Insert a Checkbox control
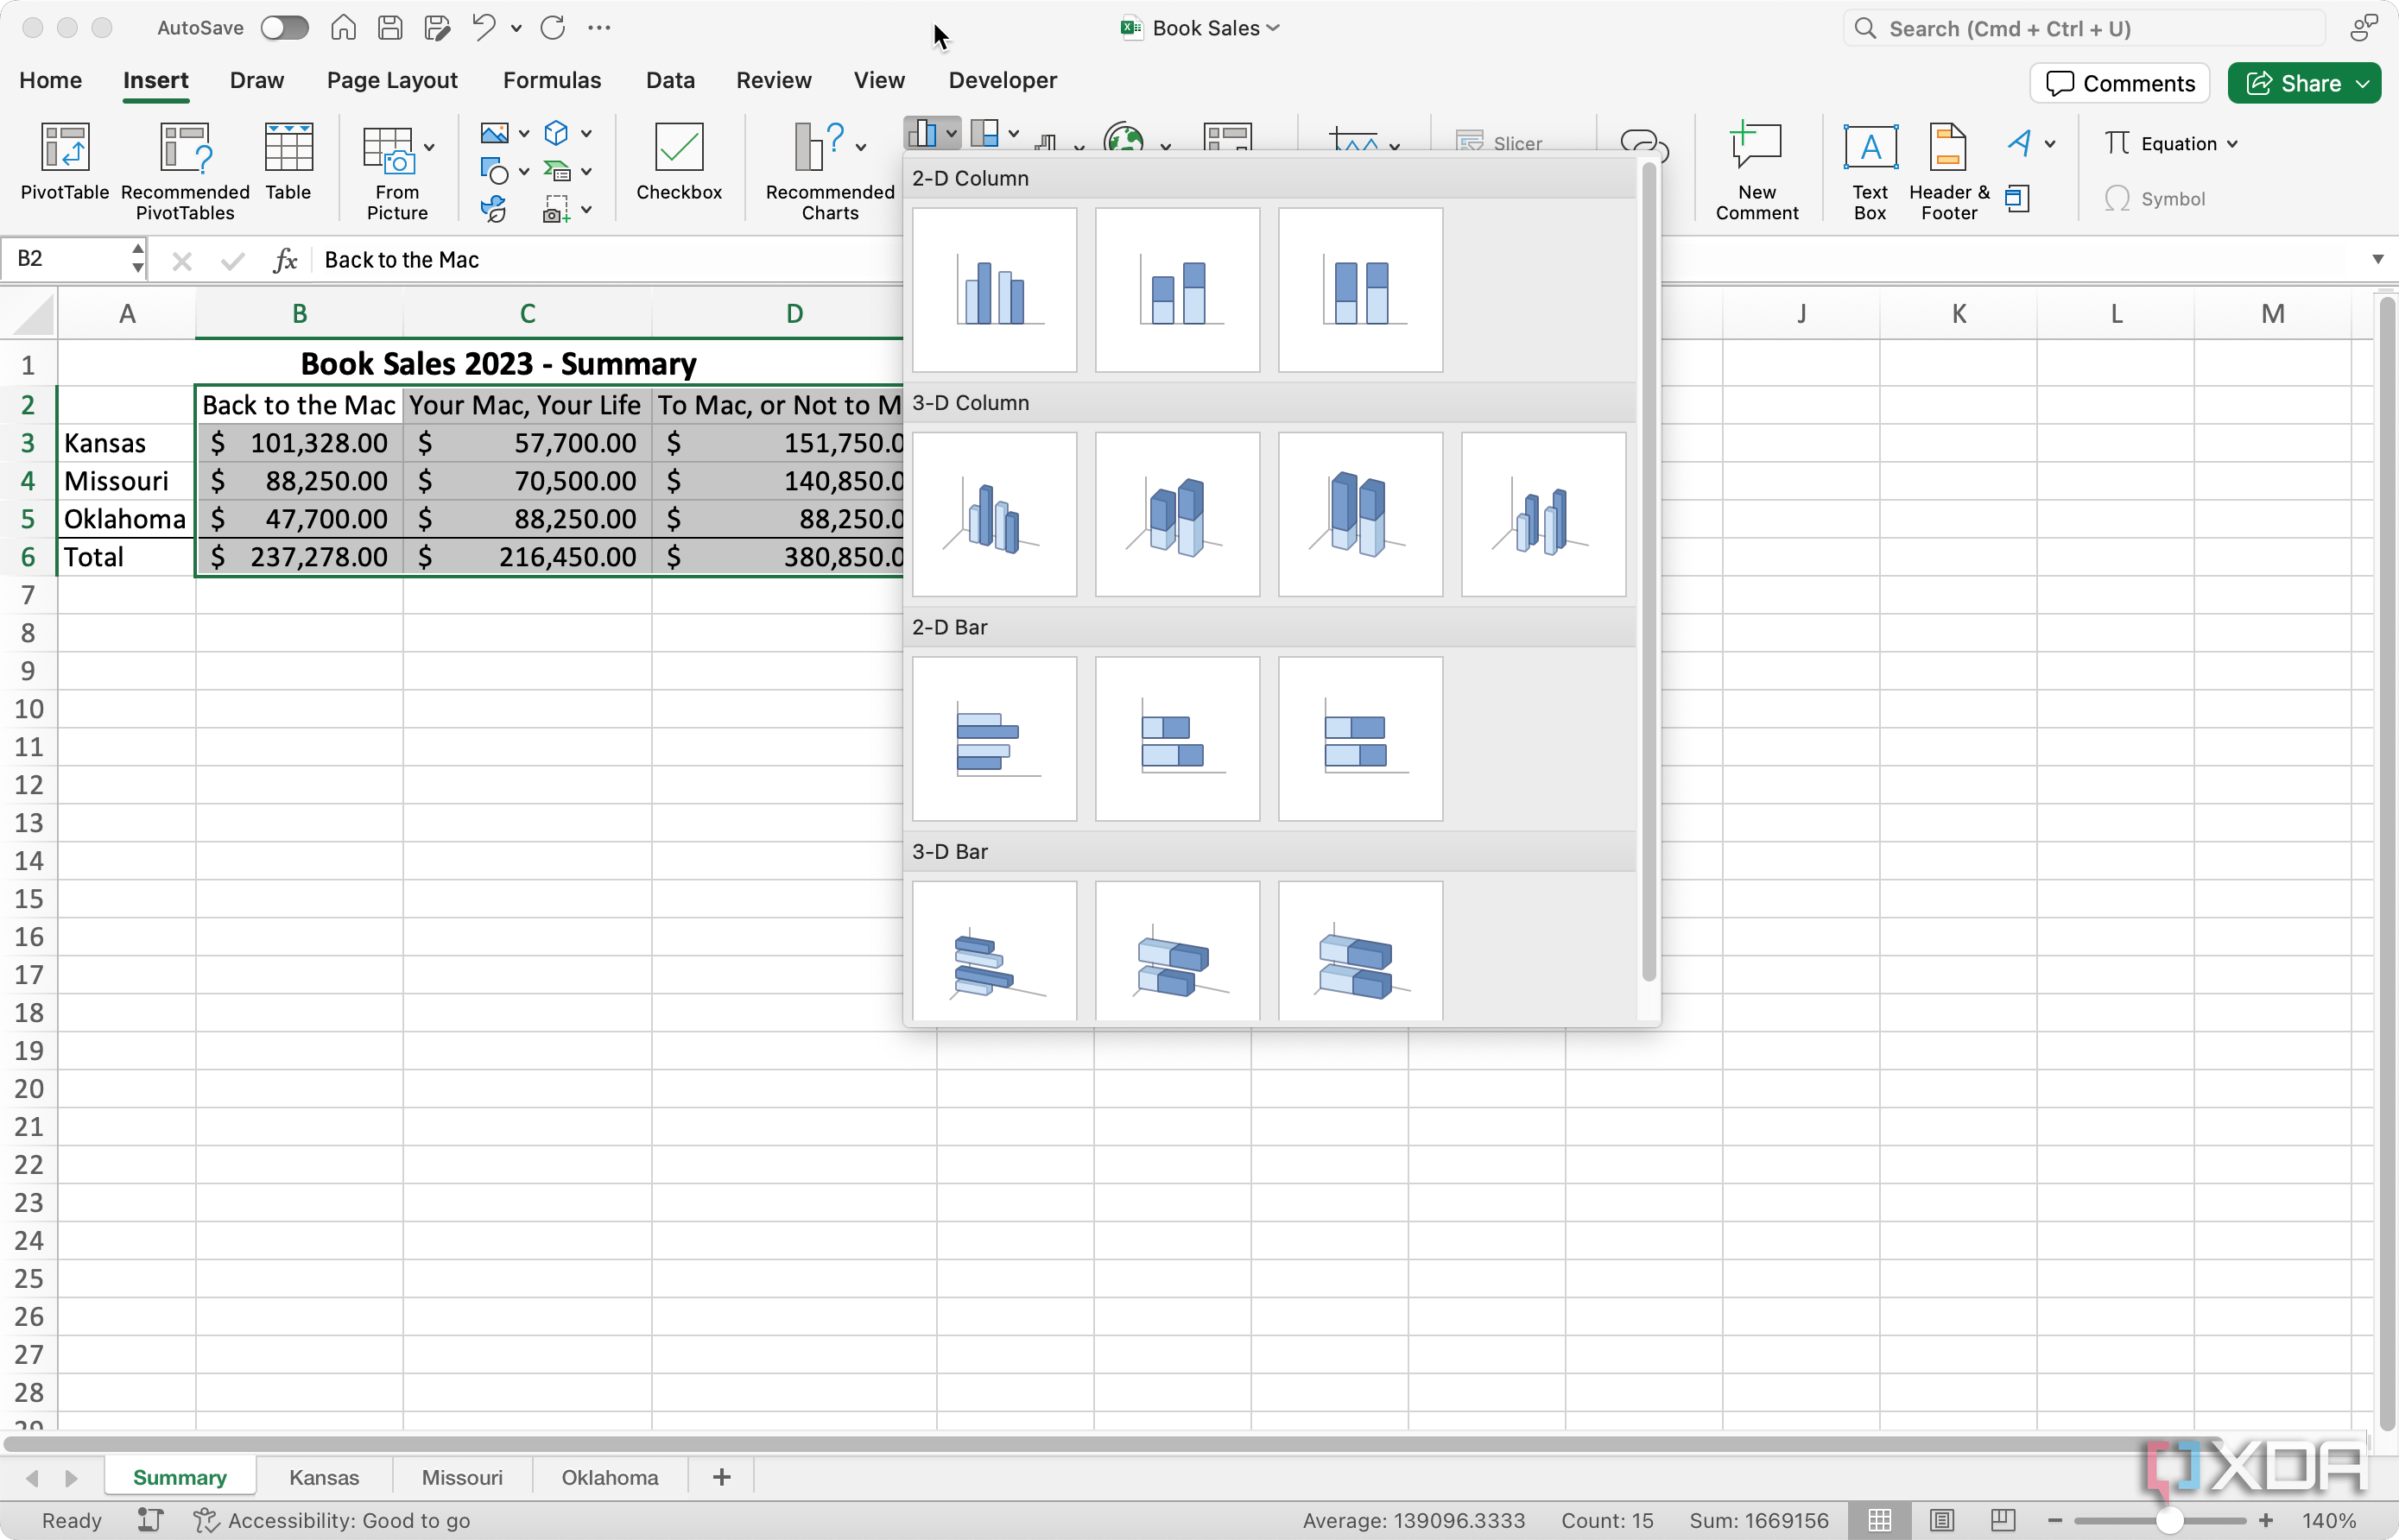The image size is (2399, 1540). click(x=680, y=162)
